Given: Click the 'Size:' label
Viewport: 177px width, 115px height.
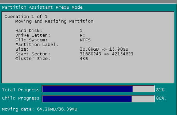Looking at the screenshot, I should click(x=22, y=49).
